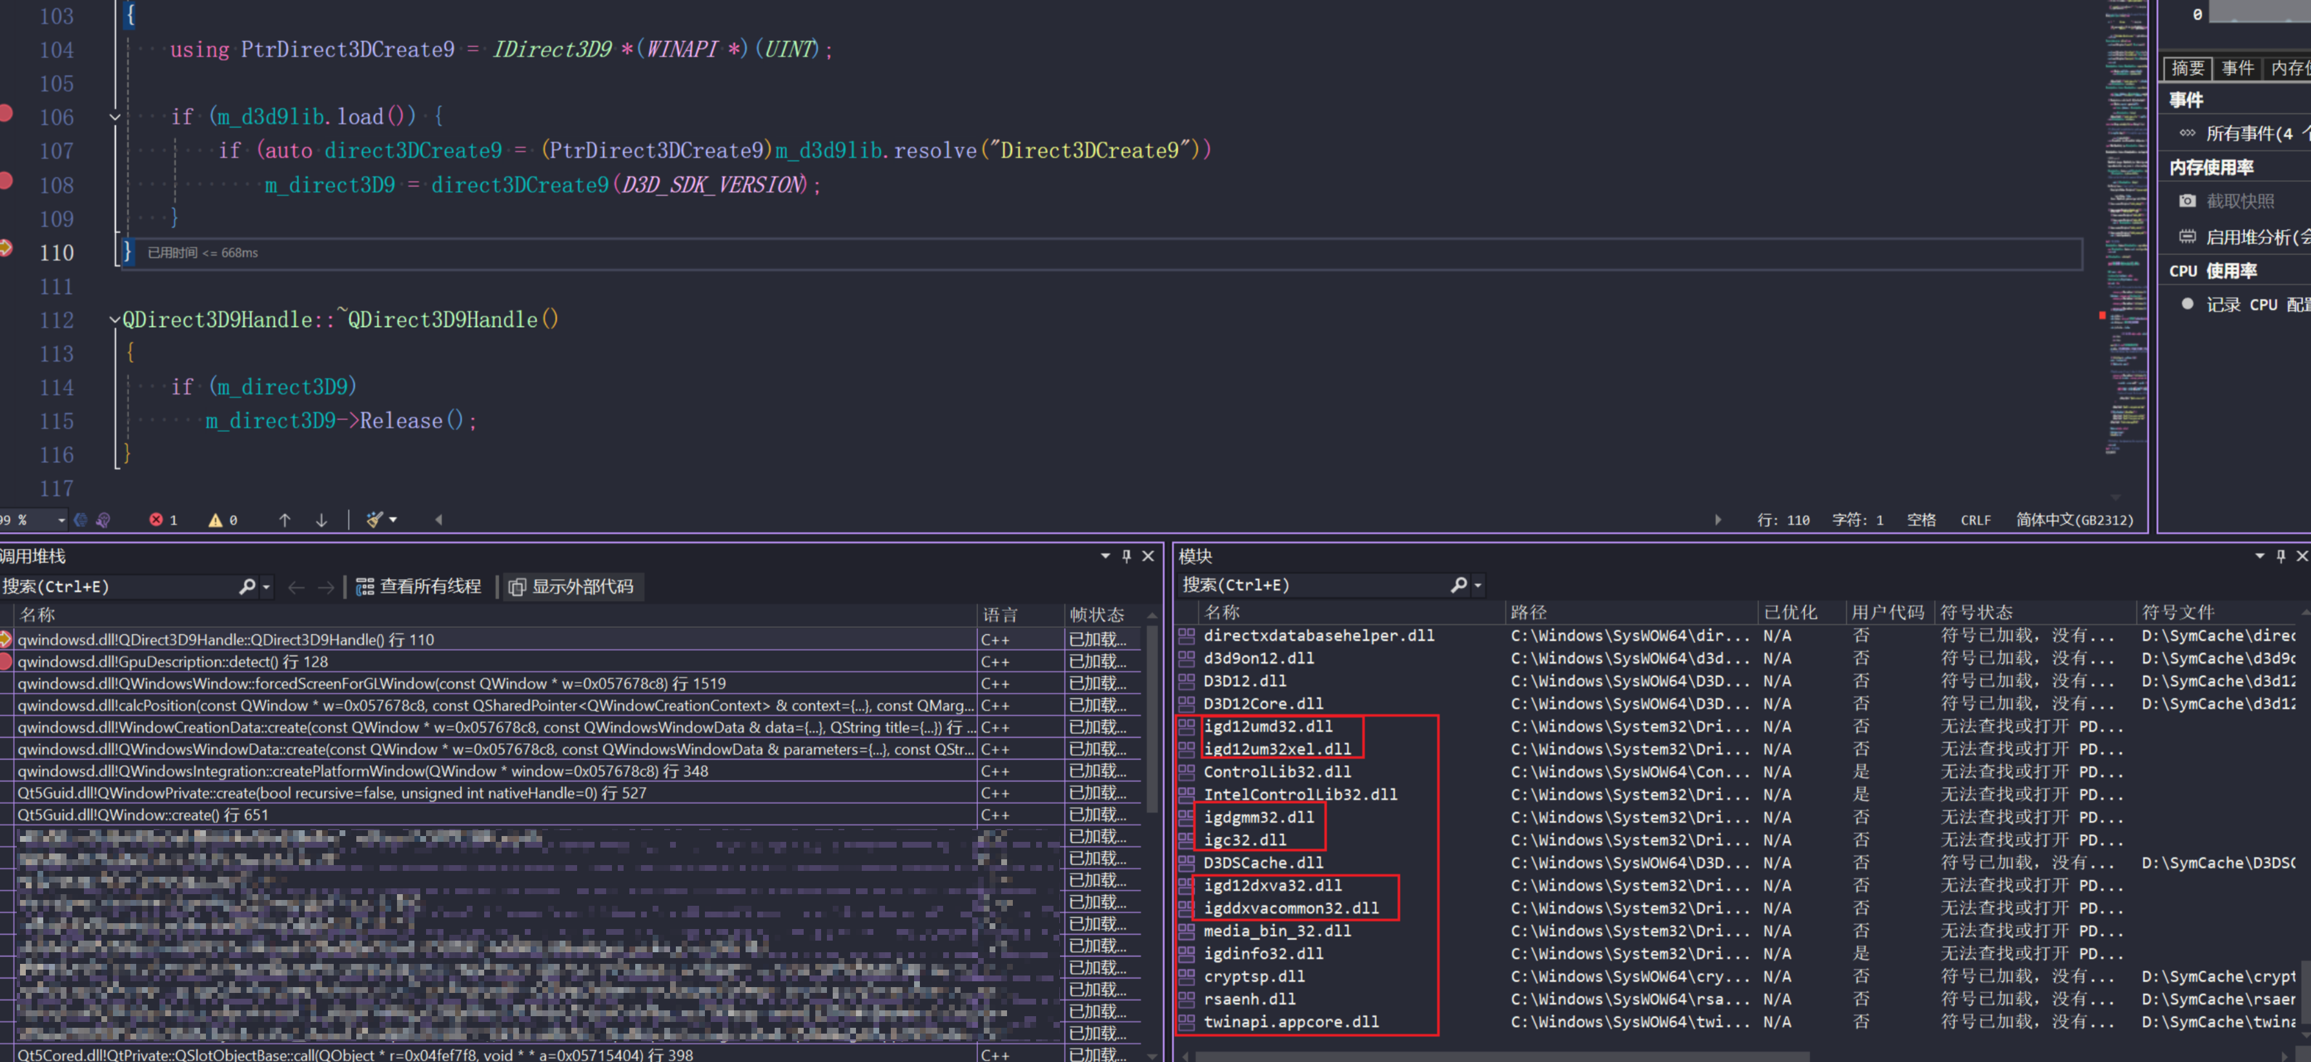Screen dimensions: 2311x1062
Task: Click the CRLF line ending indicator
Action: [x=1975, y=519]
